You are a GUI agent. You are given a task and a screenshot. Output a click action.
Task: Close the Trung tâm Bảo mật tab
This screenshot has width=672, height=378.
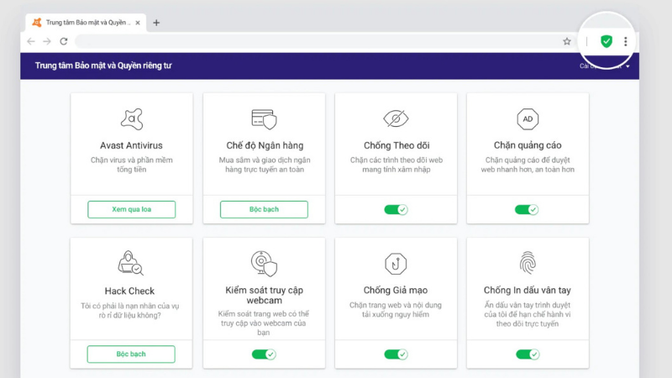(138, 23)
